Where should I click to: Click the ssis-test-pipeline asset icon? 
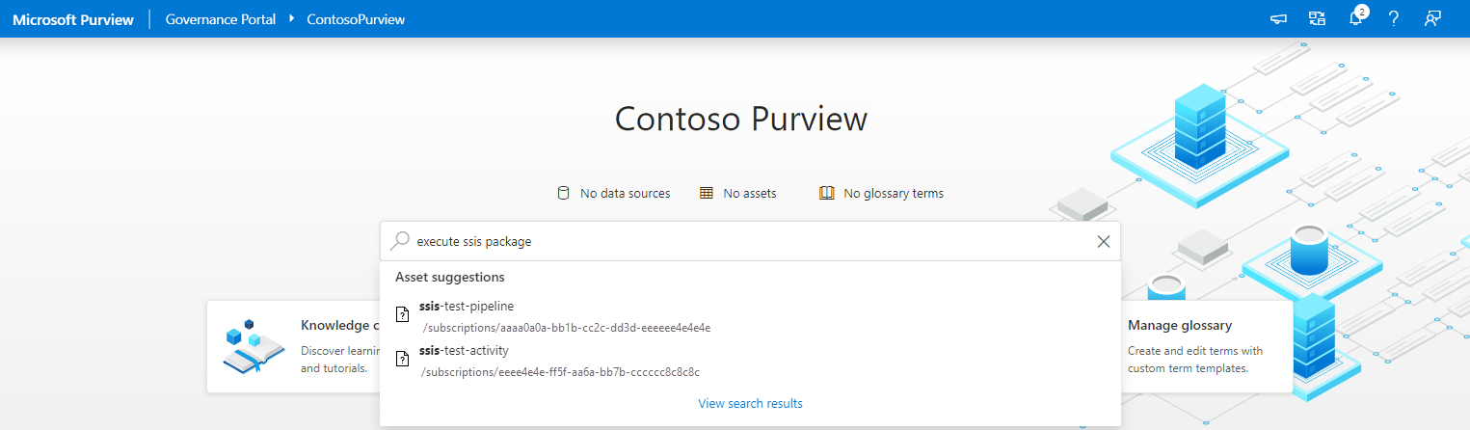403,314
